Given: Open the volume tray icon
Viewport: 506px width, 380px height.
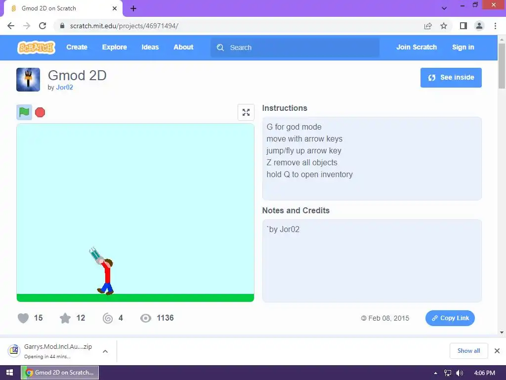Looking at the screenshot, I should click(x=459, y=373).
